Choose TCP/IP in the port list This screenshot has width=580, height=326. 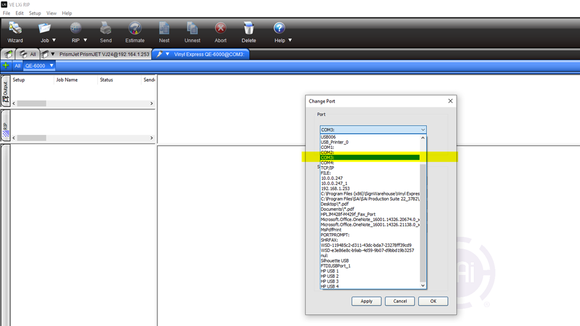point(328,168)
